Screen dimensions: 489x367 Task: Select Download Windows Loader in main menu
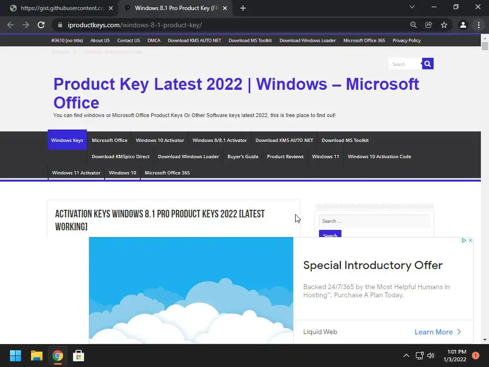[188, 156]
